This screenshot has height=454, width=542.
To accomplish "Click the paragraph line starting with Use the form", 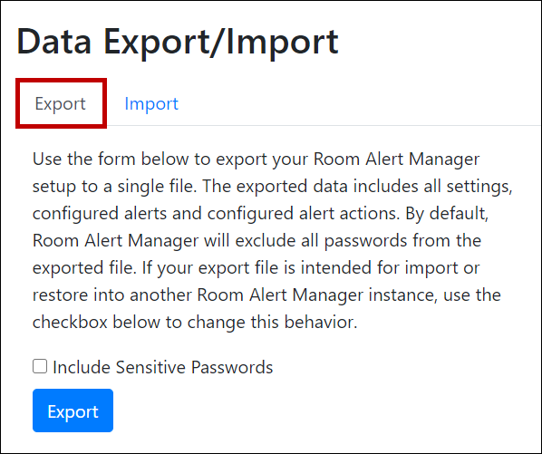I will 256,159.
